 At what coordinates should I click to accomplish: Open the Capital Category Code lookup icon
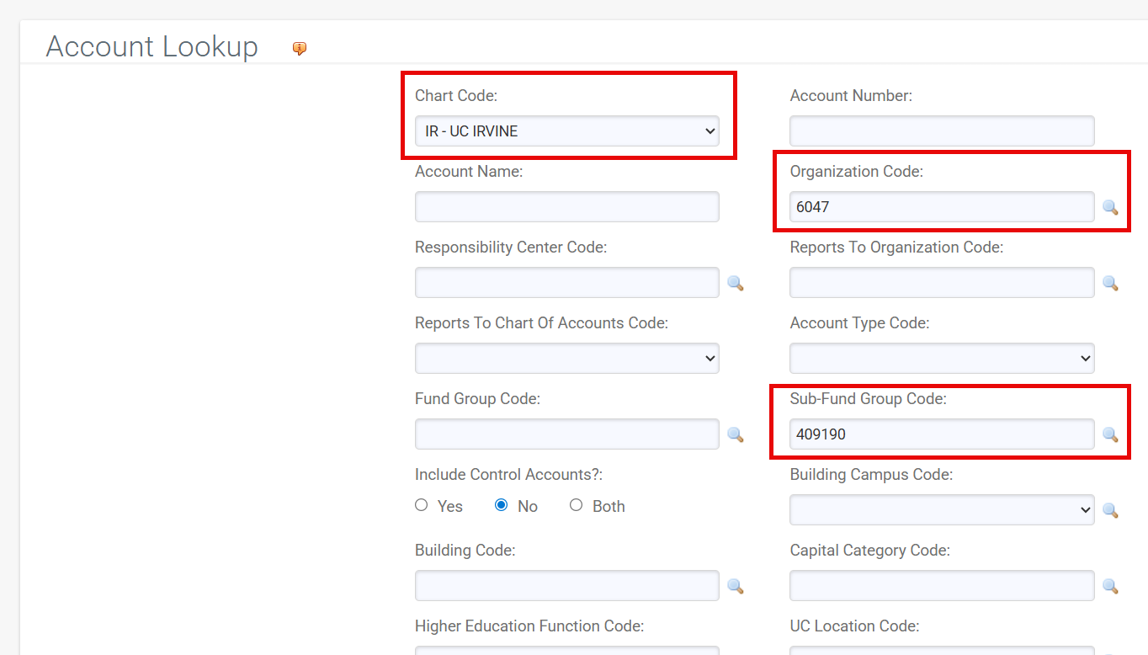click(x=1110, y=586)
